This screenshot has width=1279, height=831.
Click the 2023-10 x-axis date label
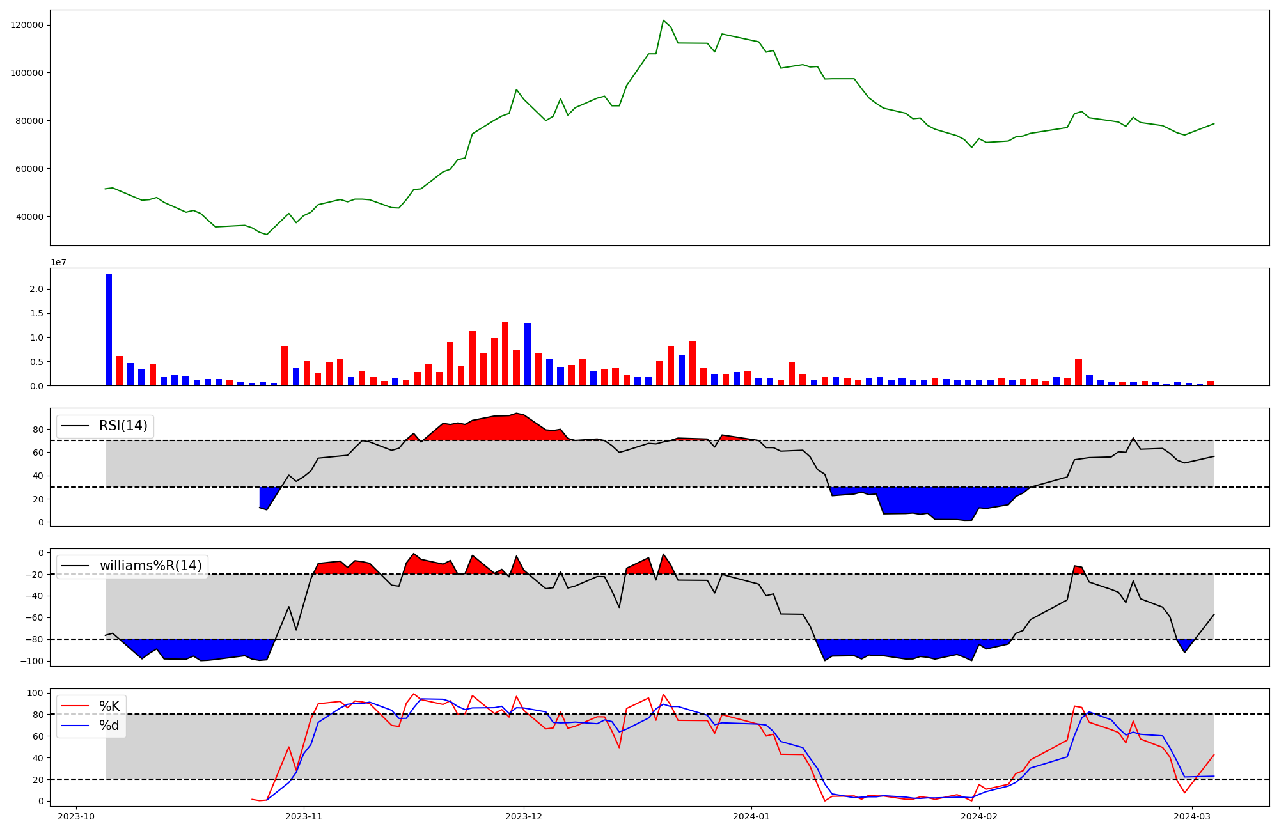76,816
